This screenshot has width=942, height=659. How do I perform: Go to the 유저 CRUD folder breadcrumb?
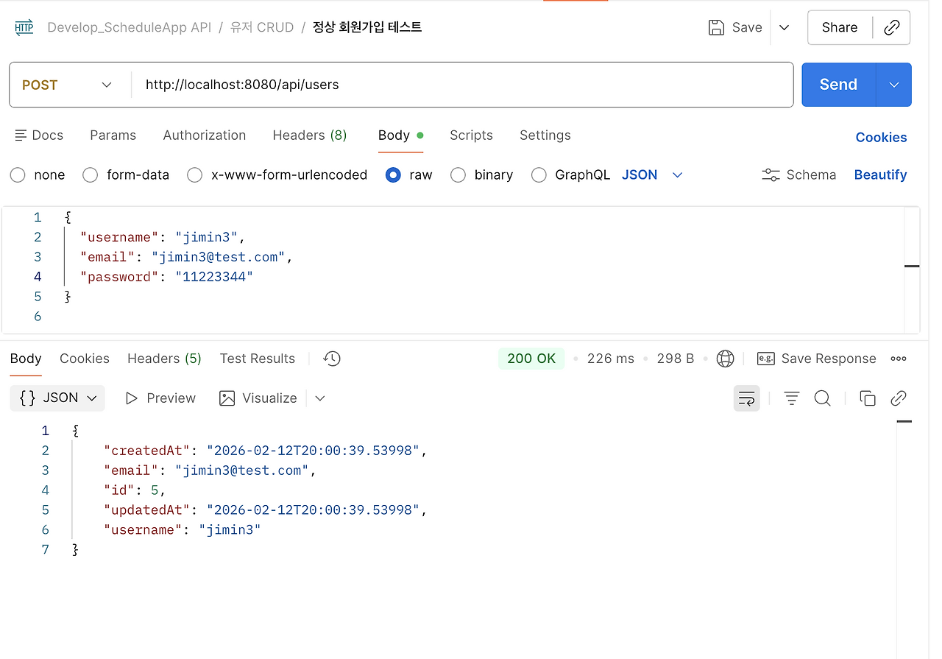point(262,28)
